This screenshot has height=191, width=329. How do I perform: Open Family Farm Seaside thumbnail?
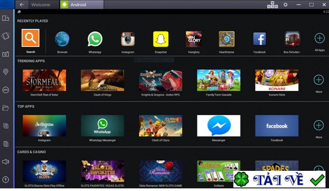[218, 80]
